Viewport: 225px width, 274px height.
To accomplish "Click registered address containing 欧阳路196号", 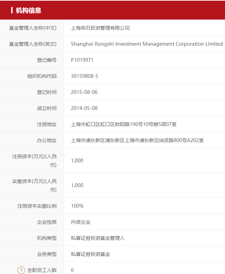I will click(124, 124).
